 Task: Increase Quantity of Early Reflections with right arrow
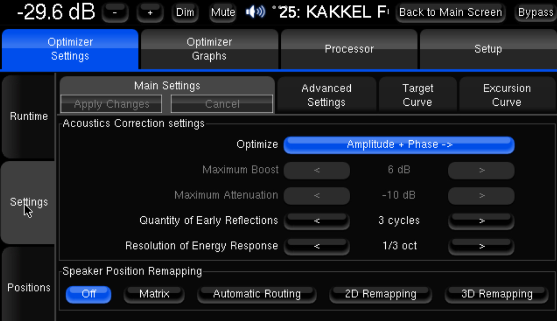coord(481,221)
